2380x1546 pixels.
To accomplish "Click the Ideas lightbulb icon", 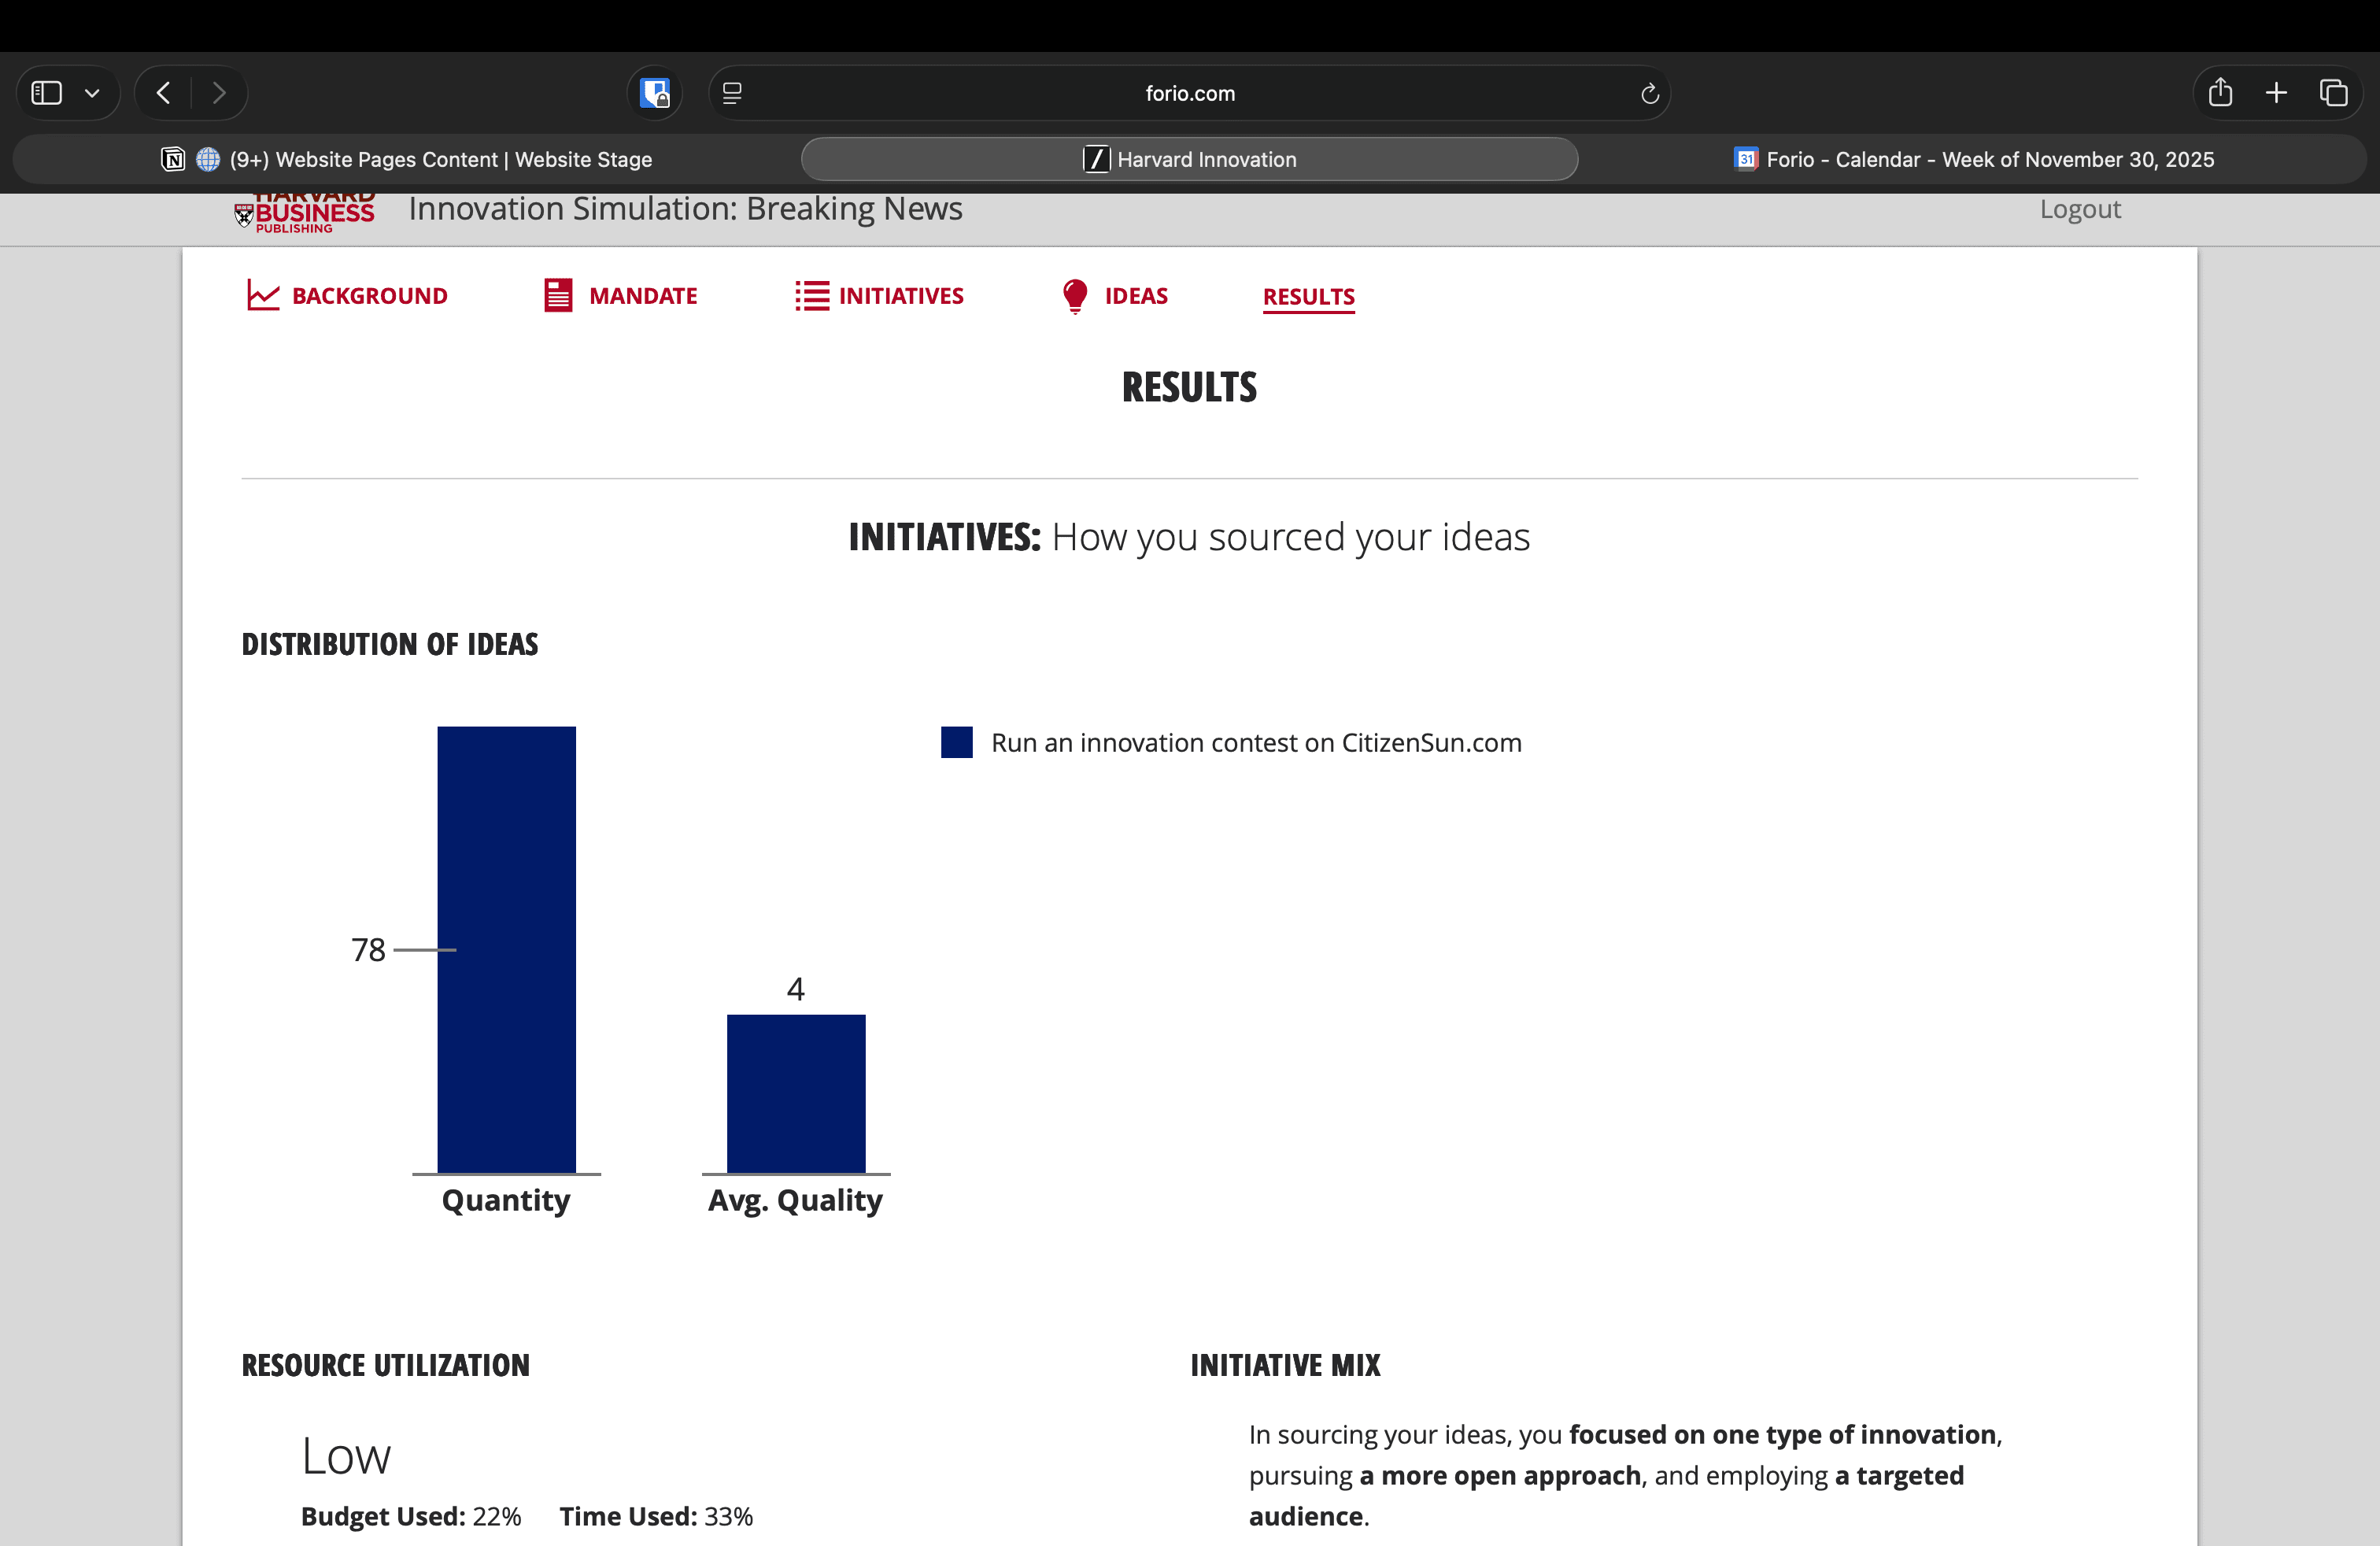I will (x=1075, y=295).
